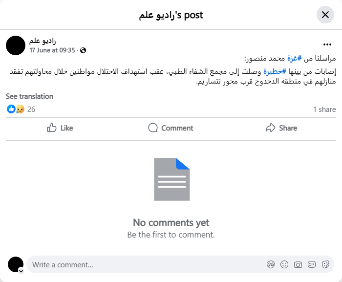Screen dimensions: 342x282
Task: Close the post dialog
Action: (x=325, y=15)
